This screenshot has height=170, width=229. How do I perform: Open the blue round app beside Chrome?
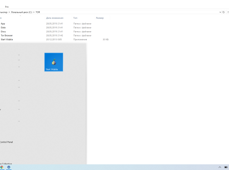tap(8, 167)
